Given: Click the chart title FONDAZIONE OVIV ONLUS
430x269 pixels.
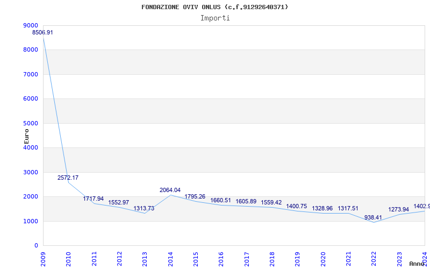Looking at the screenshot, I should pos(214,7).
